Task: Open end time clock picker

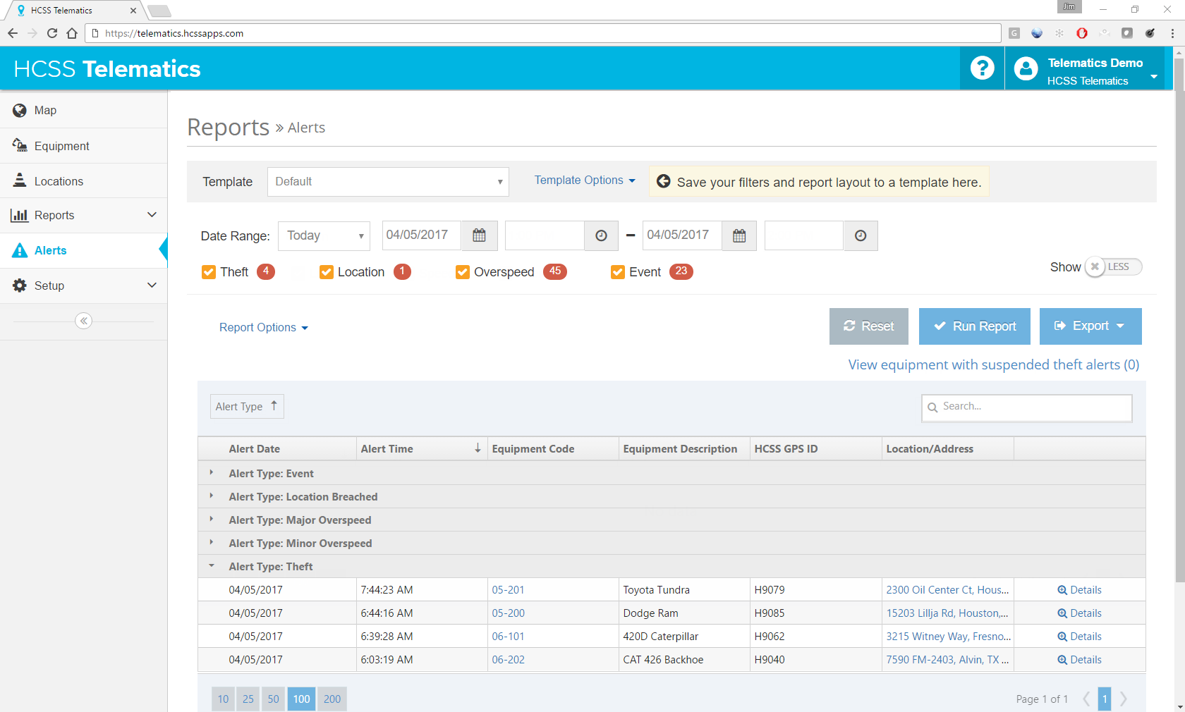Action: click(861, 235)
